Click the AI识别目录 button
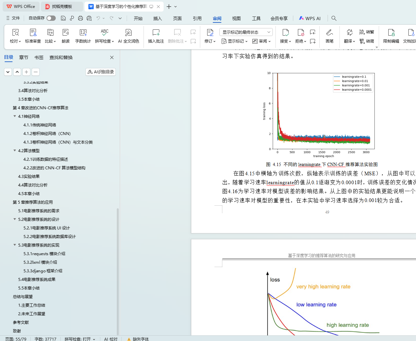This screenshot has width=416, height=341. pyautogui.click(x=101, y=72)
